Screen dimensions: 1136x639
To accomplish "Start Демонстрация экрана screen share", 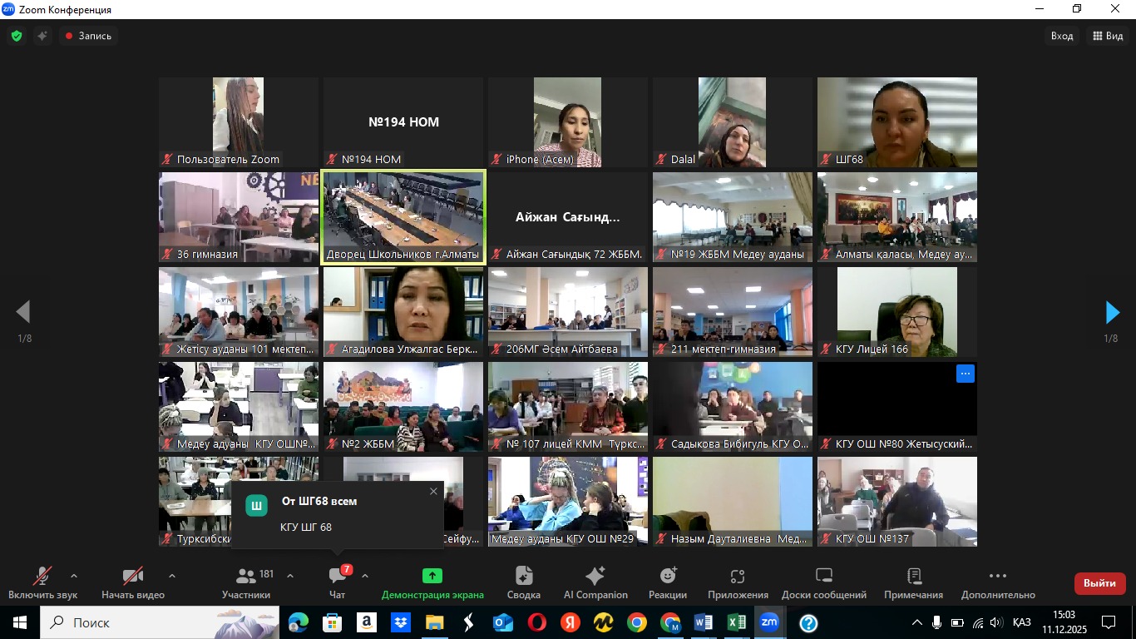I will [x=432, y=577].
